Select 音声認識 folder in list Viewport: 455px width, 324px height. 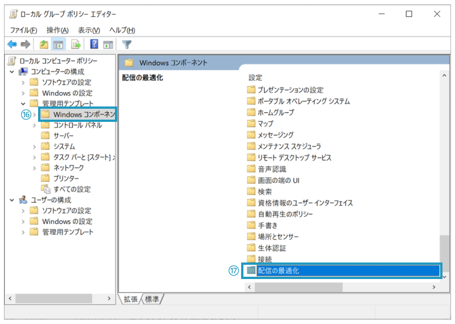pos(272,169)
